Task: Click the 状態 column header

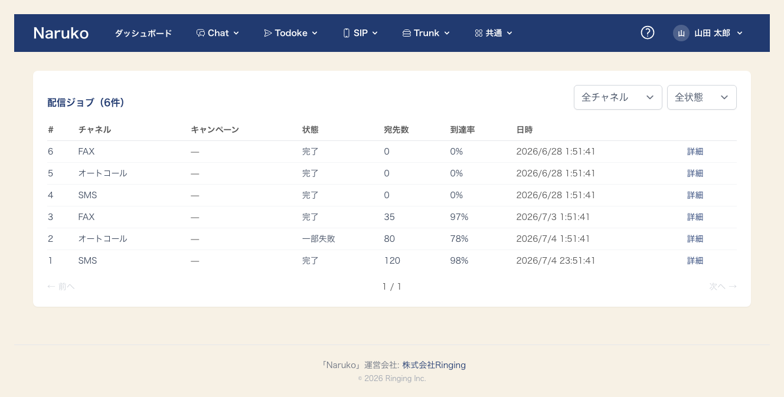Action: (311, 130)
